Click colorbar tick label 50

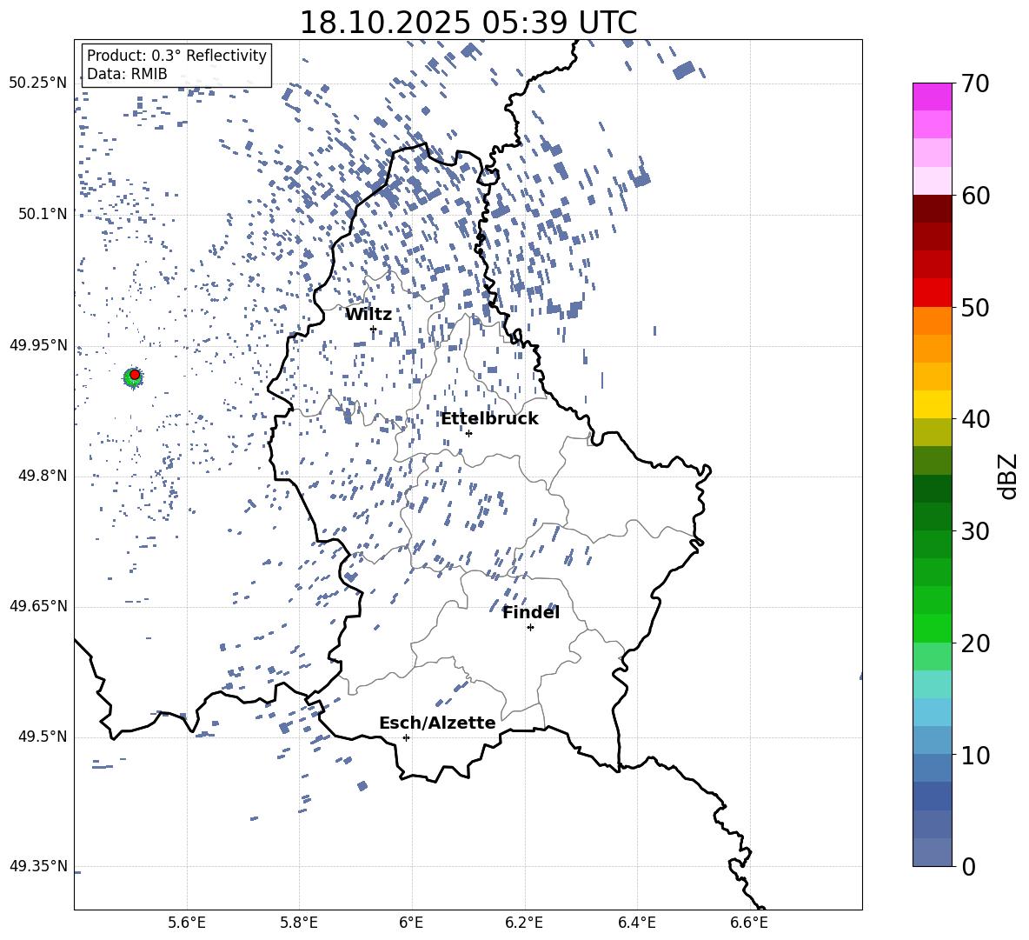click(x=975, y=307)
